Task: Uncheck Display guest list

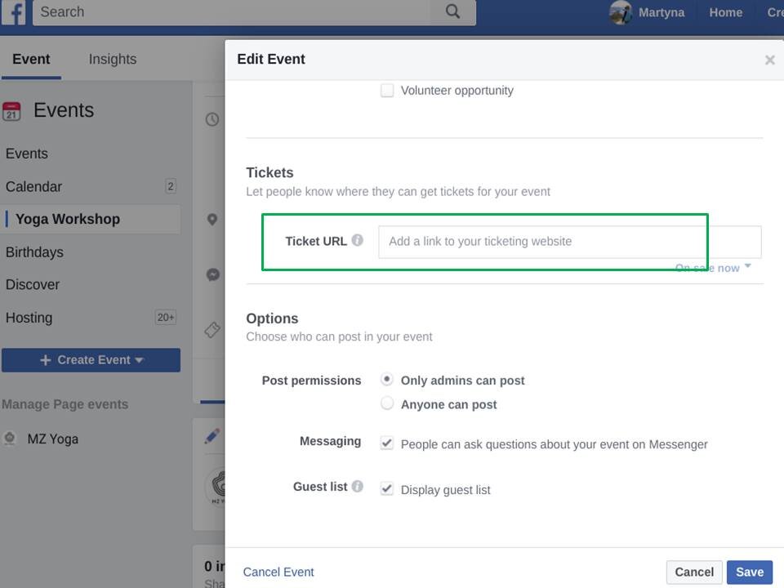Action: [388, 489]
